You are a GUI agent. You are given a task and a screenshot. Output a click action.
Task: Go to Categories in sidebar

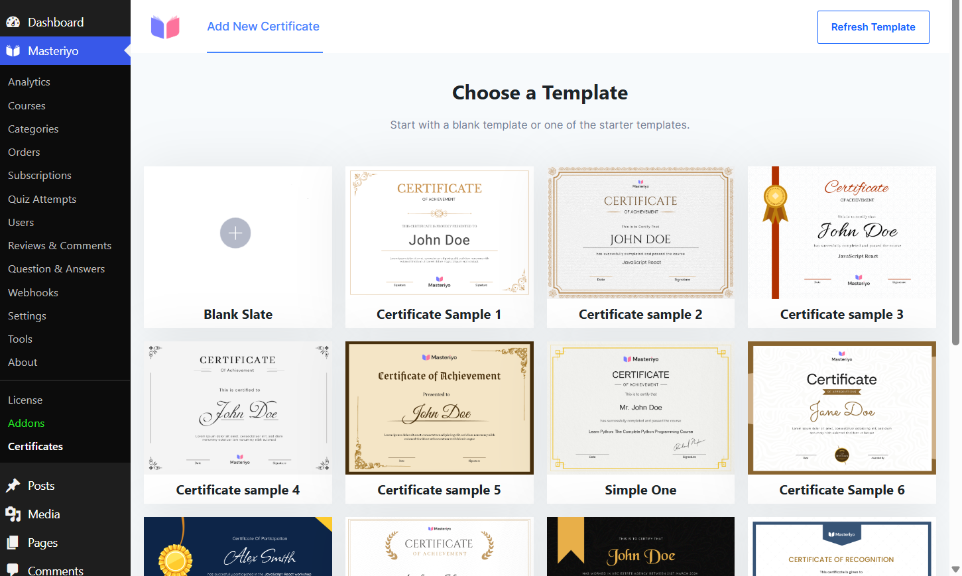(33, 129)
